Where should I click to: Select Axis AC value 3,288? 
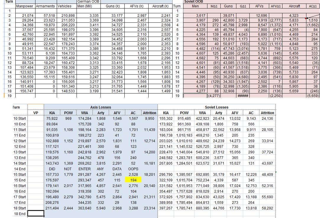tap(133, 208)
